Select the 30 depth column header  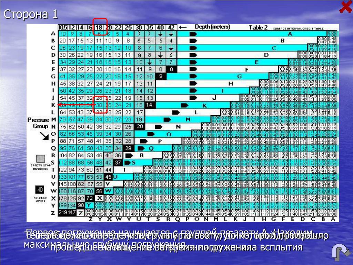139,28
